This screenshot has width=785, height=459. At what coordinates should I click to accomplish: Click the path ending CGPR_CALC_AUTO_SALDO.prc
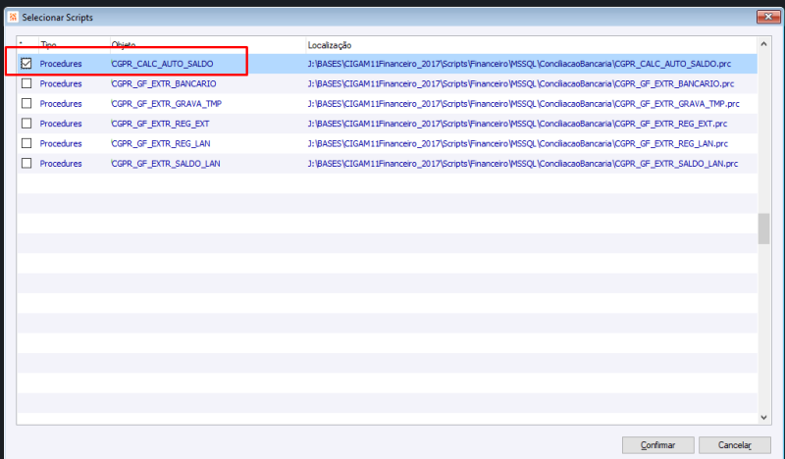tap(519, 64)
